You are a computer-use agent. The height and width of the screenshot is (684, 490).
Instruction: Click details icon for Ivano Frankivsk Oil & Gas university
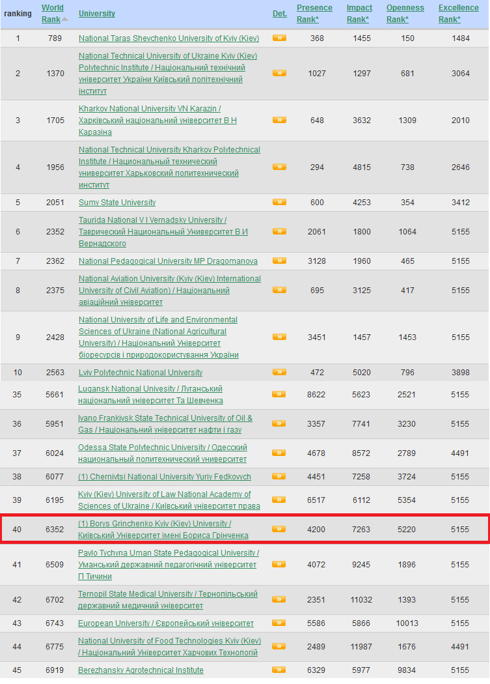[x=279, y=423]
